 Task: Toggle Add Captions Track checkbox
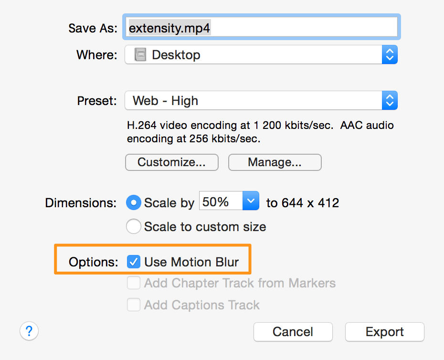coord(133,305)
